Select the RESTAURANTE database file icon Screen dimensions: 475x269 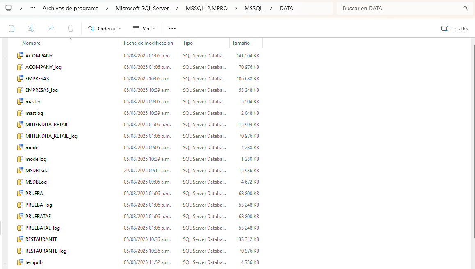(x=20, y=239)
